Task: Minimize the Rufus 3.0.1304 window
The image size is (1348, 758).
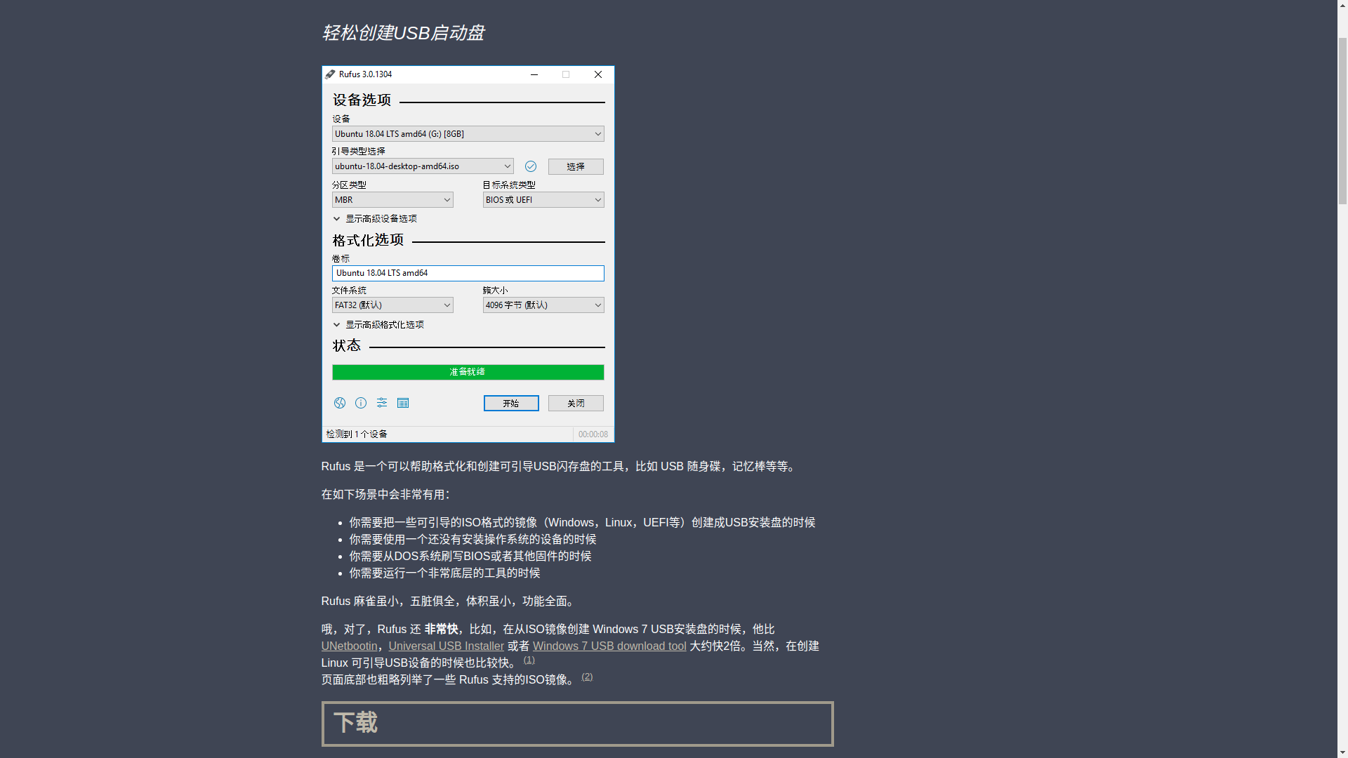Action: [x=534, y=74]
